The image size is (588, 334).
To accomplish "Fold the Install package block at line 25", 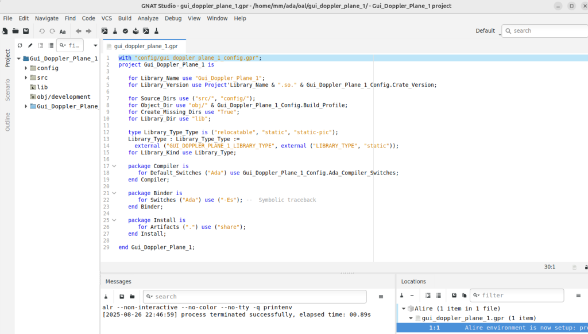I will (x=114, y=220).
